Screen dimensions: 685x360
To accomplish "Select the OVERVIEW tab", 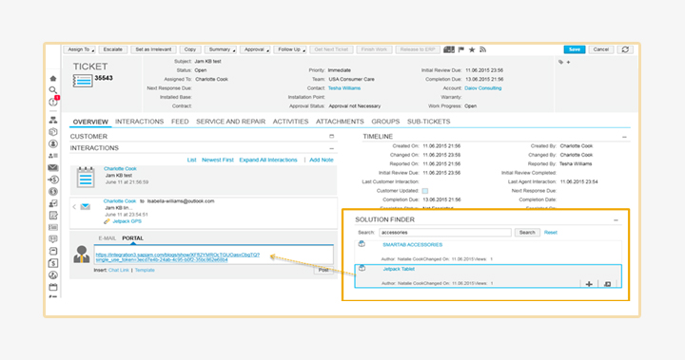I will [90, 122].
